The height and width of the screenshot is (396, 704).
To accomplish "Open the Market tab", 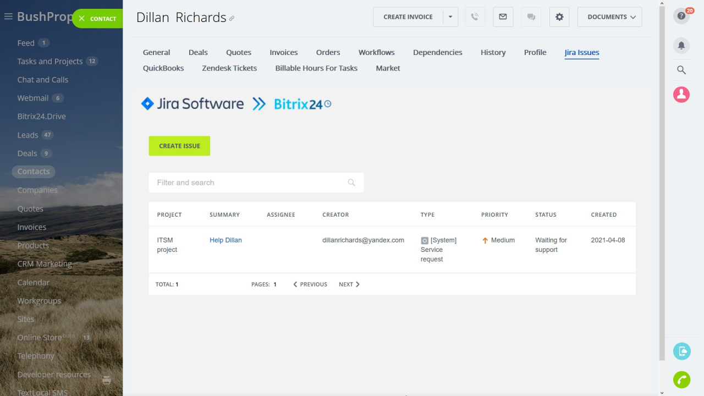I will pos(388,68).
